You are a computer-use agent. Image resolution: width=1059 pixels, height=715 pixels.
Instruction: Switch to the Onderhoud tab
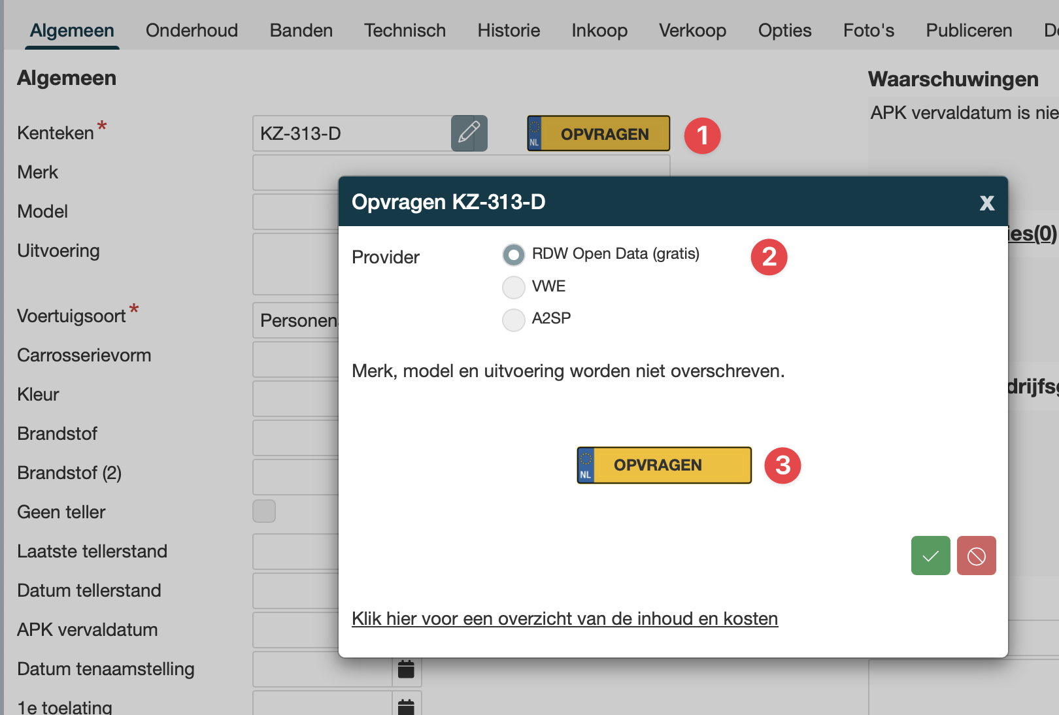pos(192,31)
